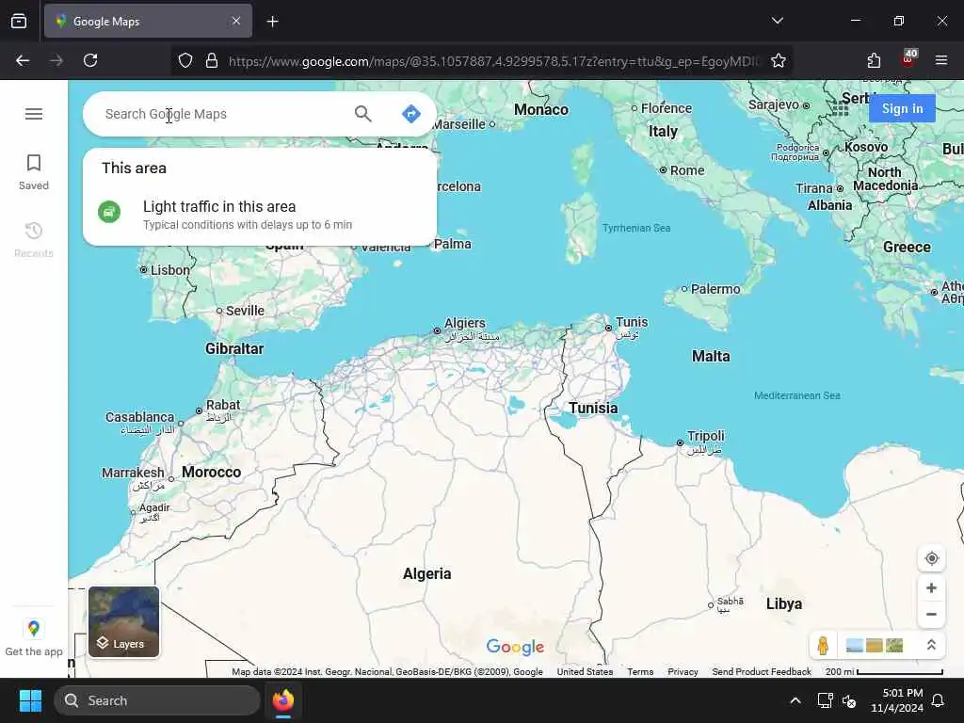
Task: Activate the Street View pegman
Action: point(823,646)
